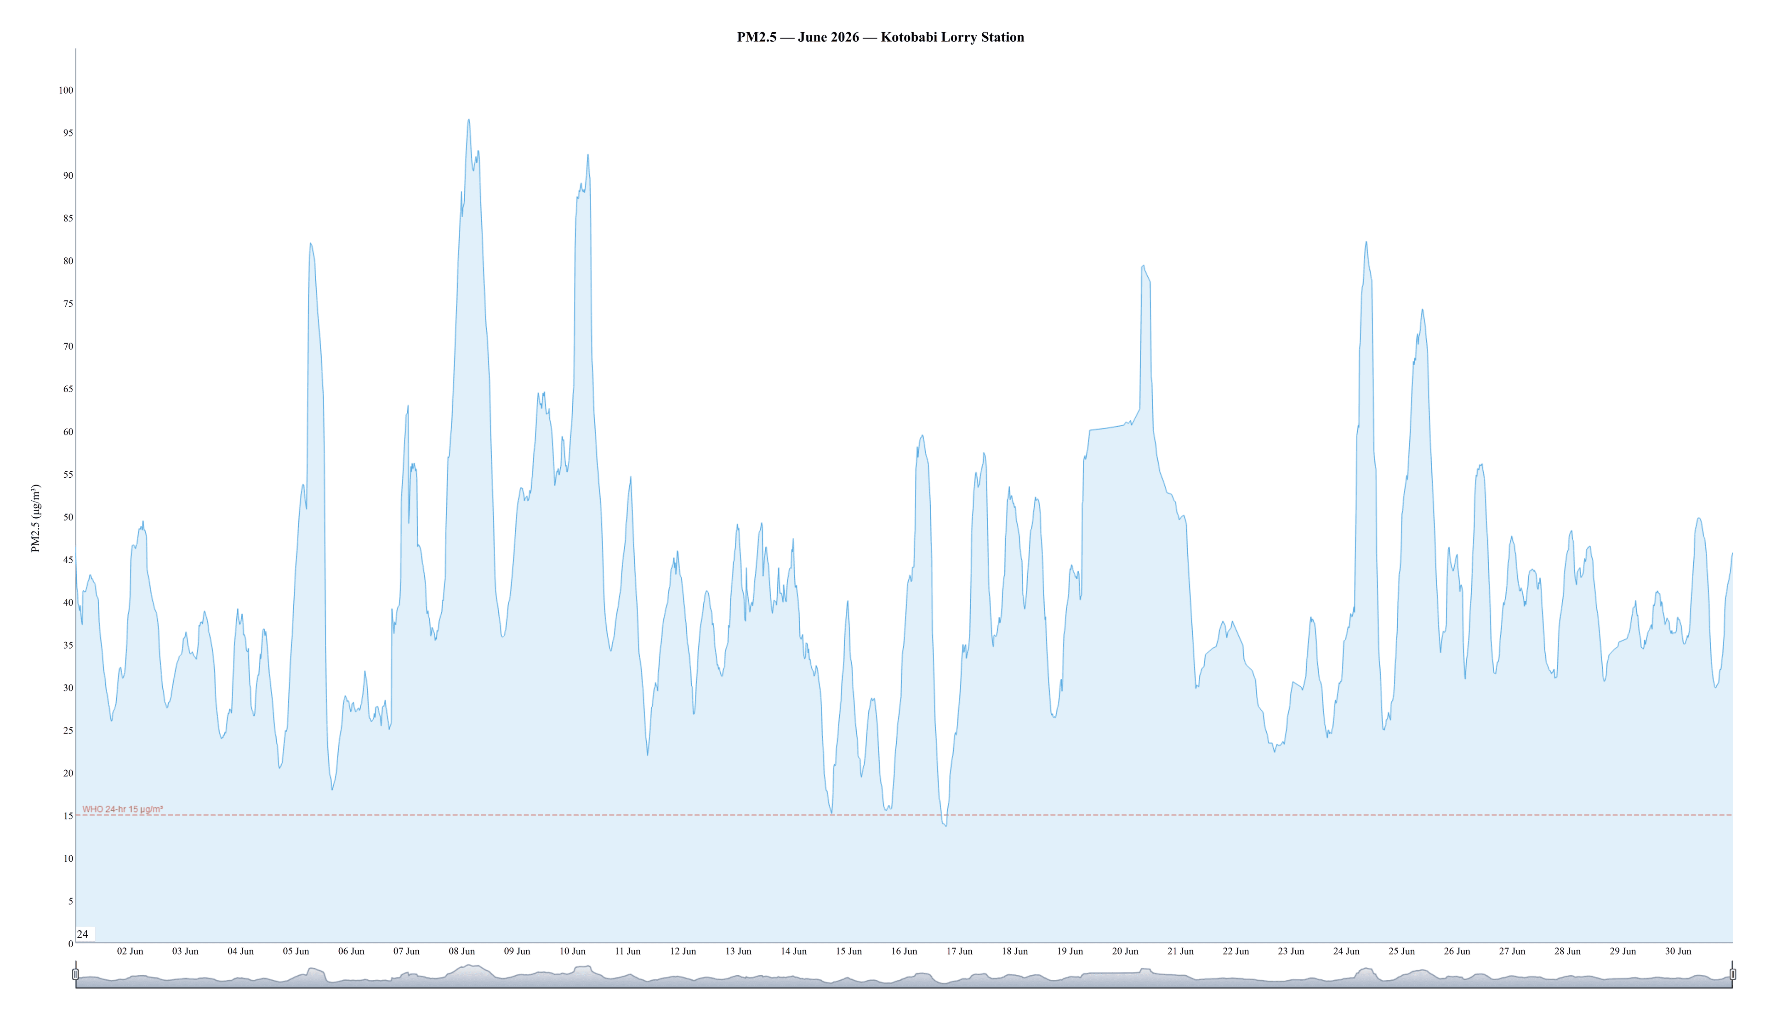
Task: Click the '21 Jun' date label
Action: 1180,951
